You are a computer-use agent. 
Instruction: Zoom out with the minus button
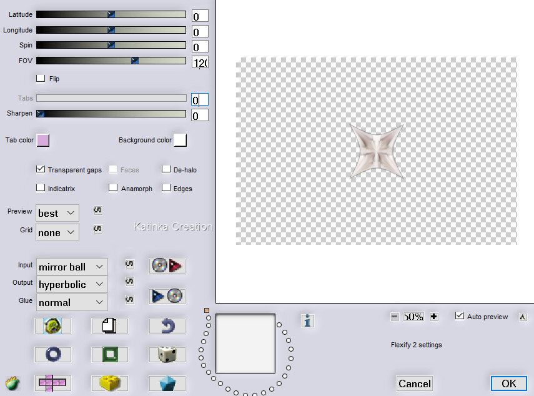click(394, 317)
